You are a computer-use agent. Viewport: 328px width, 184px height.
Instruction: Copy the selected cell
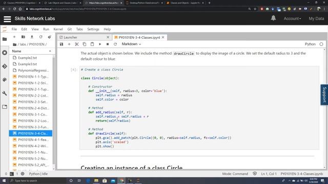85,44
